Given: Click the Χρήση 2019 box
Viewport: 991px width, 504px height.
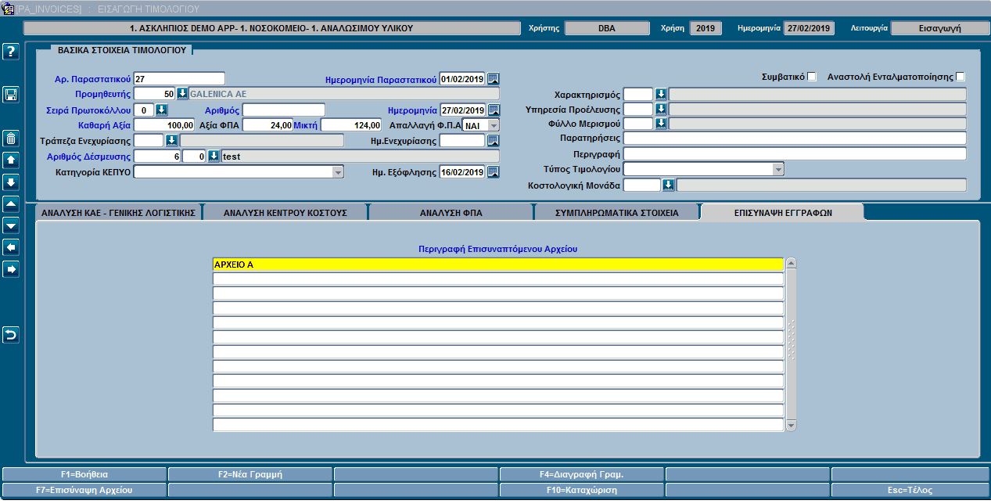Looking at the screenshot, I should tap(706, 28).
